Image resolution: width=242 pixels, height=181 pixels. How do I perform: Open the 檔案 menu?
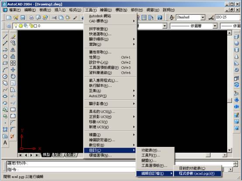pos(15,10)
